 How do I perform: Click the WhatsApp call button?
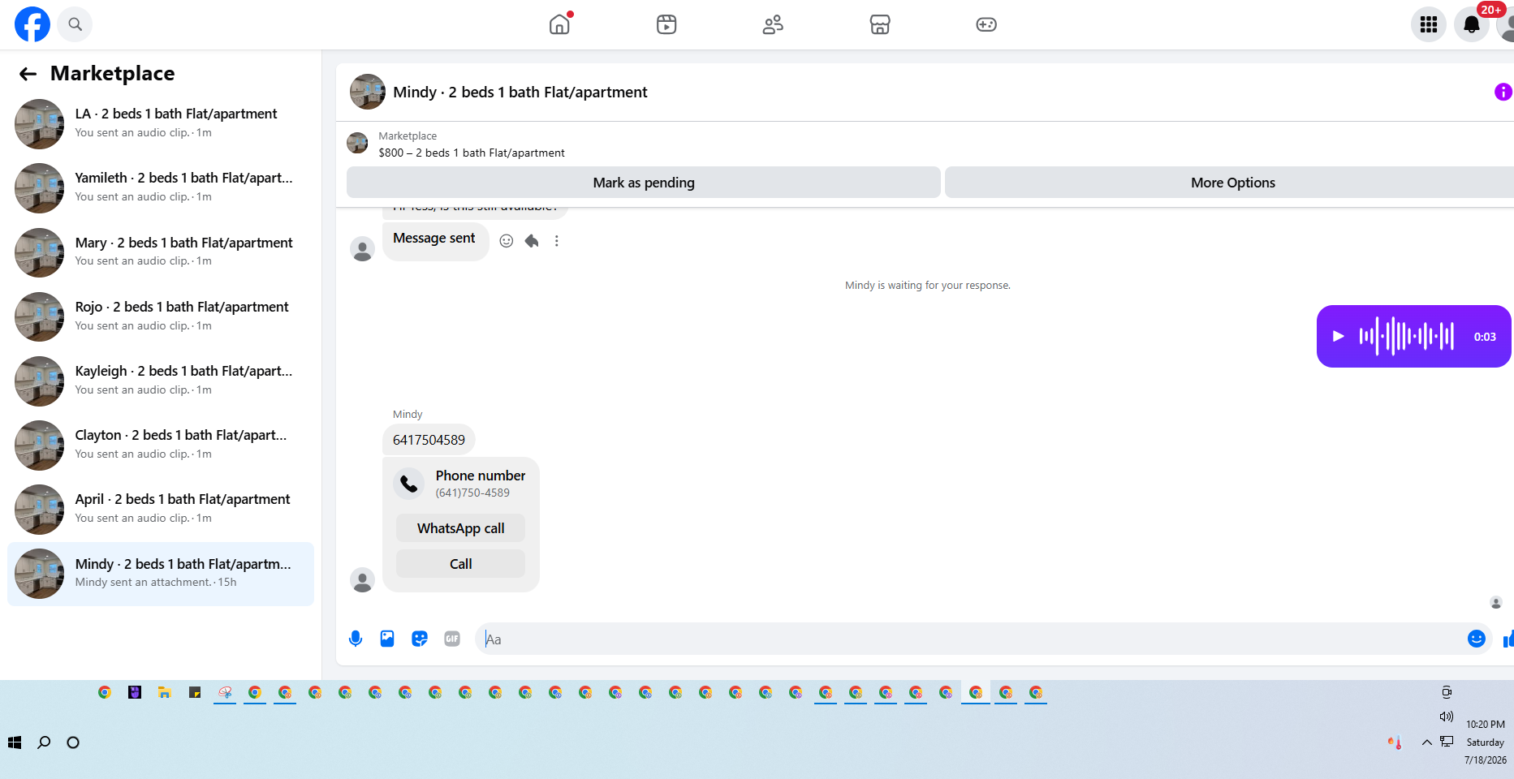(x=460, y=528)
